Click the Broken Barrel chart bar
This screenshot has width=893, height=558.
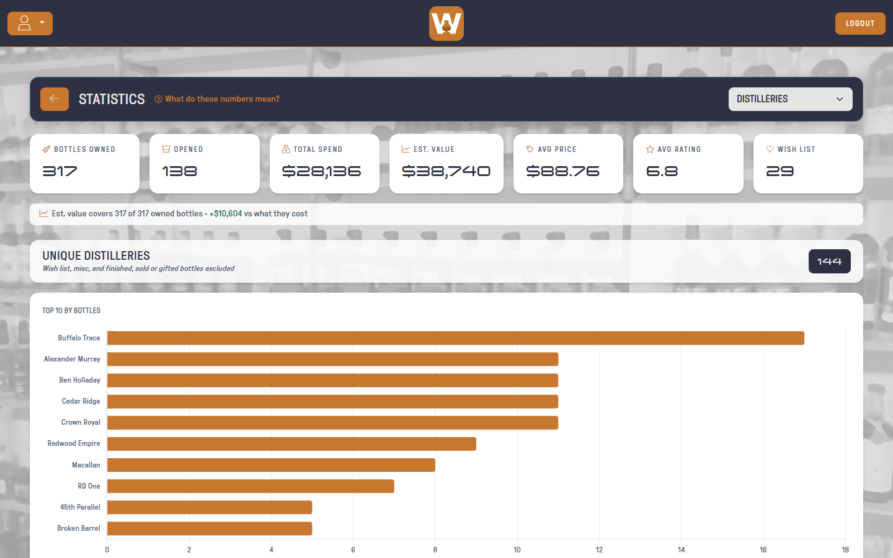click(210, 528)
